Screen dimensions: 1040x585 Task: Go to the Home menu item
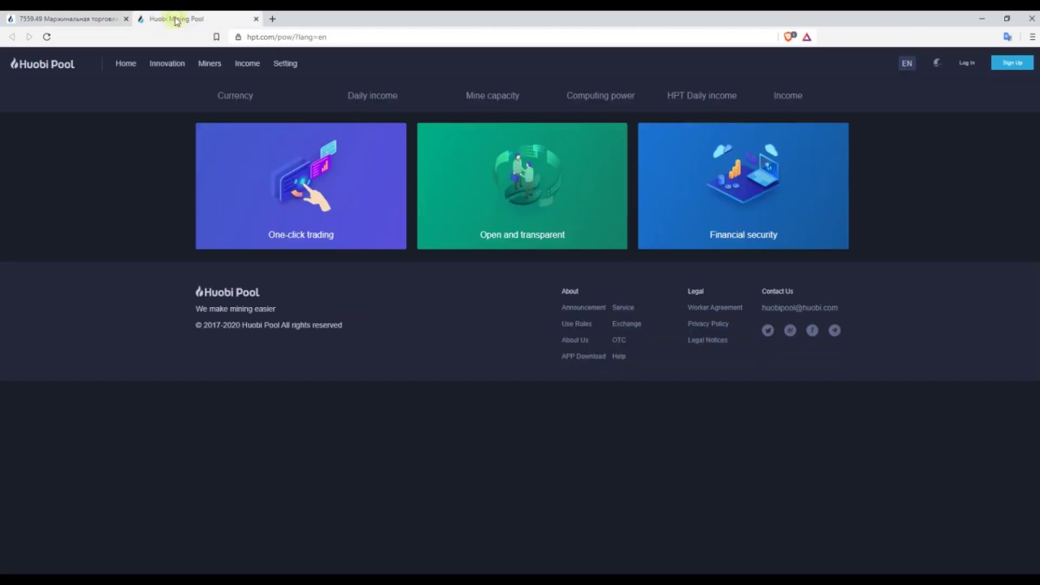126,63
